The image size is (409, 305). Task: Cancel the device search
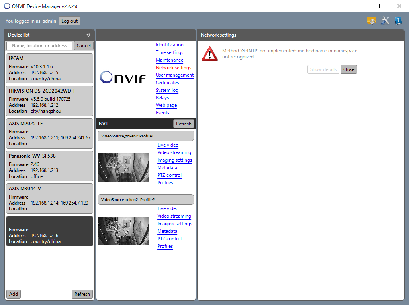tap(84, 46)
